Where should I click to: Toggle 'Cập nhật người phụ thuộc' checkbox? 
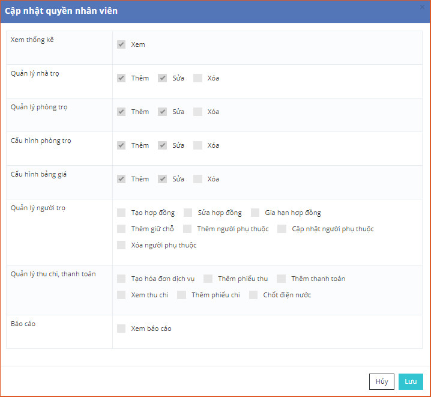[x=282, y=229]
